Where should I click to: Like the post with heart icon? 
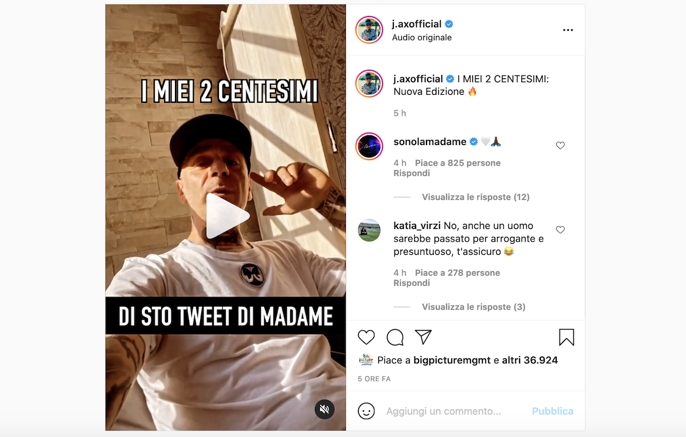366,337
